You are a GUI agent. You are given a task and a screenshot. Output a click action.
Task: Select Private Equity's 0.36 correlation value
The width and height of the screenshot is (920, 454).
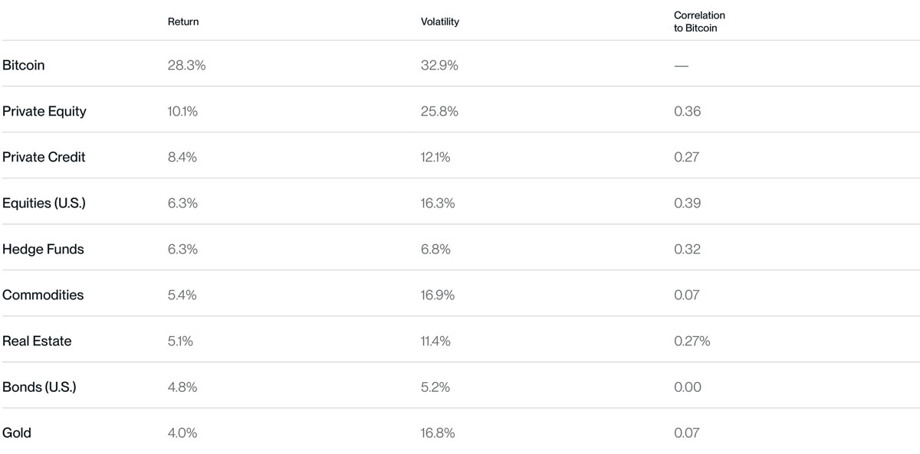(688, 111)
